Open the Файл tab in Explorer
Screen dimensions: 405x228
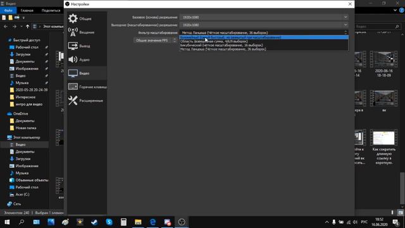coord(8,10)
